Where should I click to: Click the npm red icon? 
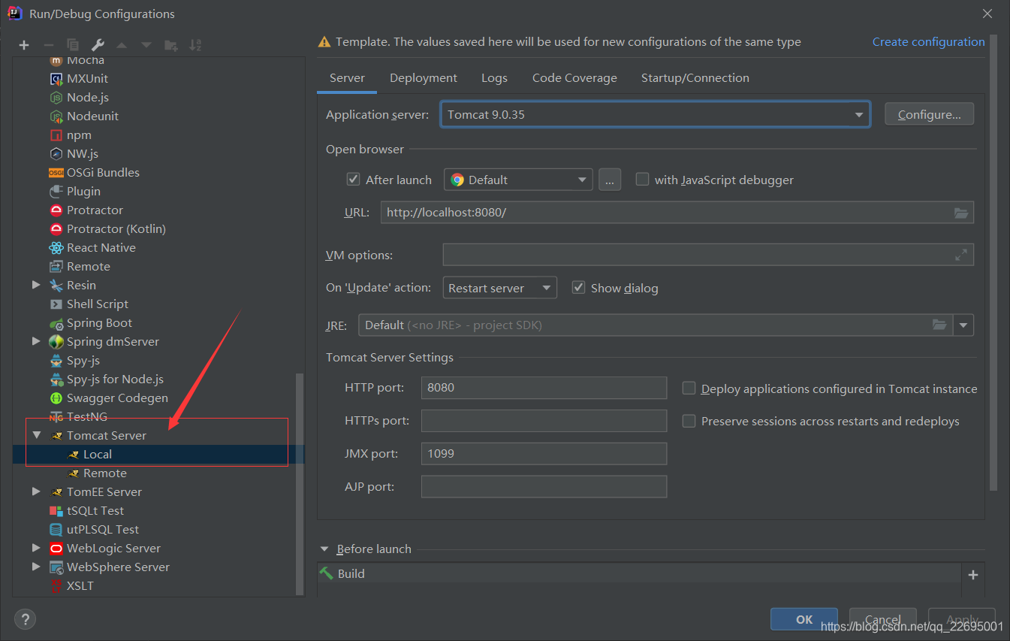point(56,135)
